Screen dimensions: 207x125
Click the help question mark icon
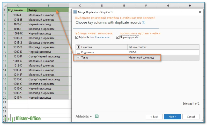pos(144,23)
